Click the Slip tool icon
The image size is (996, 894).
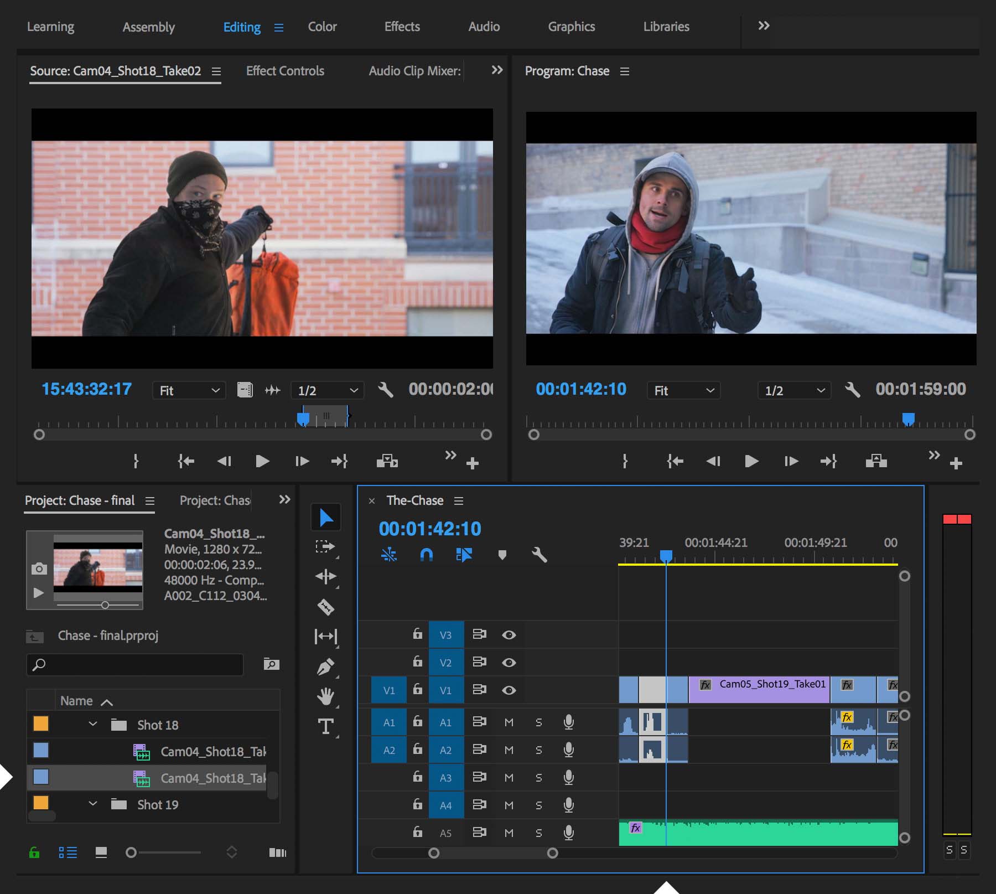click(x=326, y=637)
